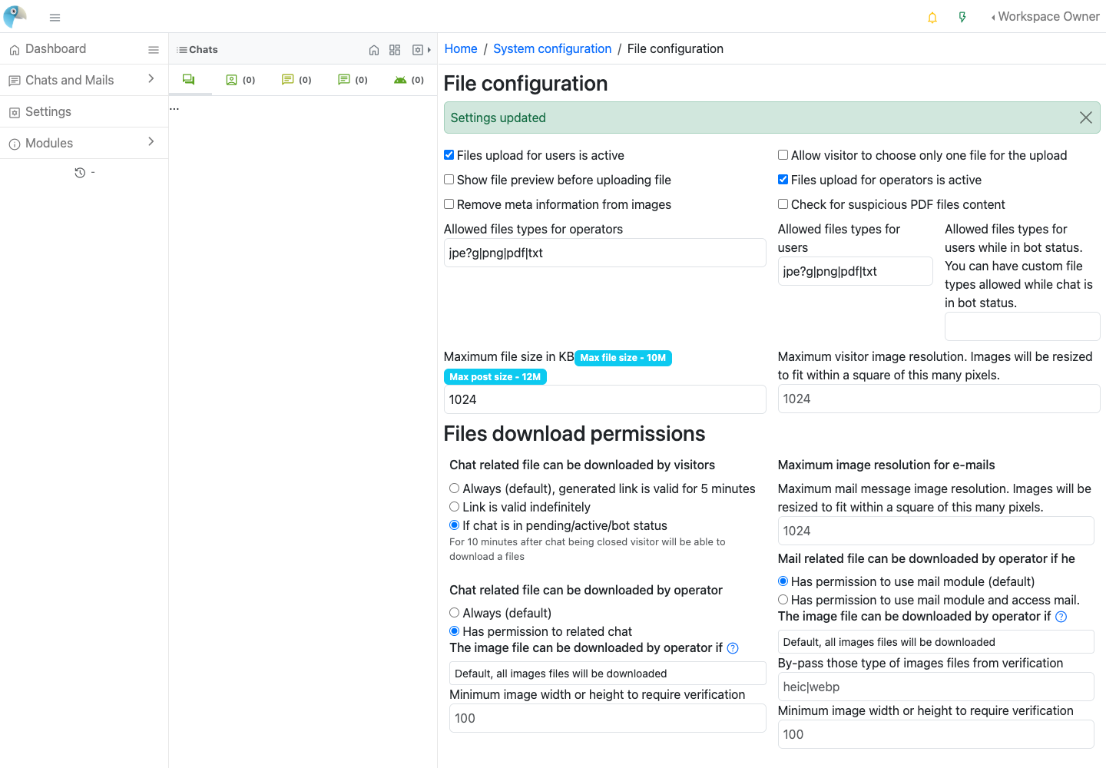Image resolution: width=1106 pixels, height=768 pixels.
Task: Click the Allowed files types for operators field
Action: (x=604, y=253)
